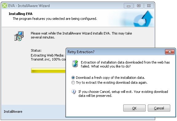Click the yellow installation progress bar
The height and width of the screenshot is (121, 177).
(48, 71)
